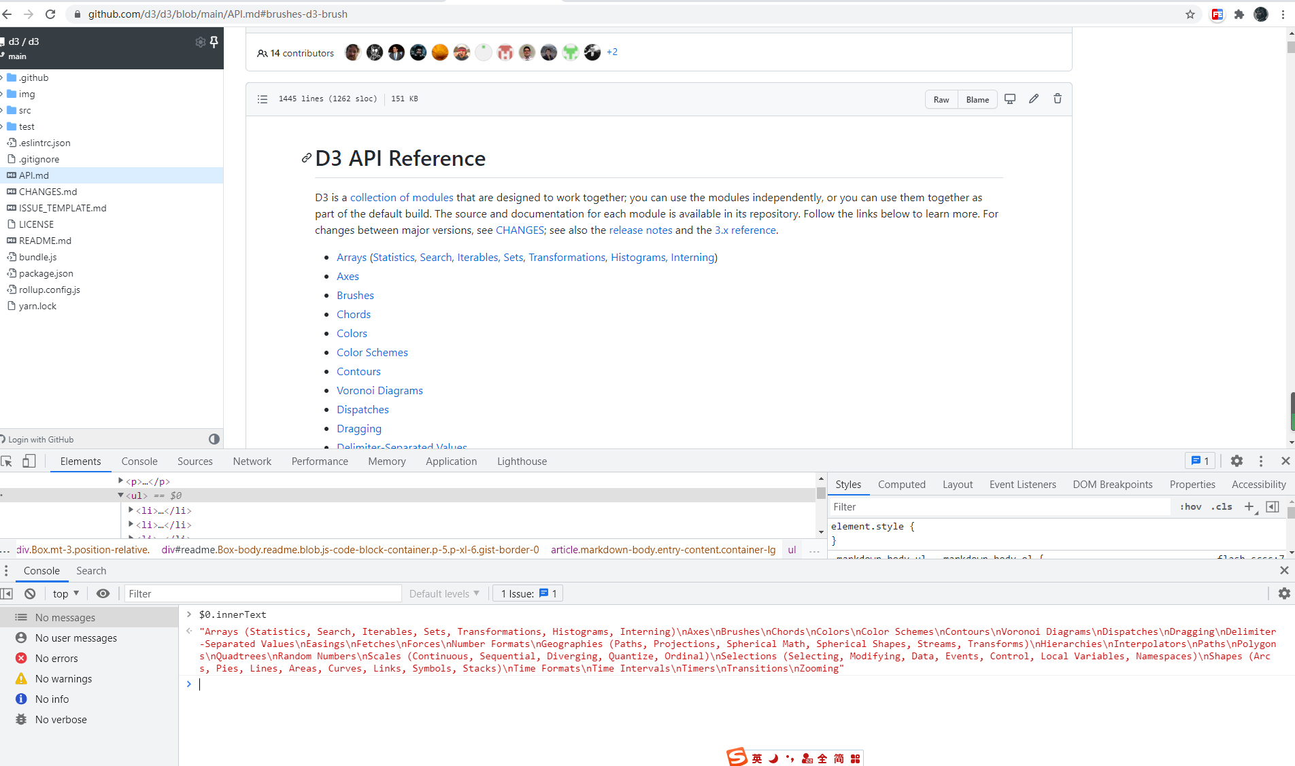
Task: Reload the page with the browser refresh icon
Action: pos(50,14)
